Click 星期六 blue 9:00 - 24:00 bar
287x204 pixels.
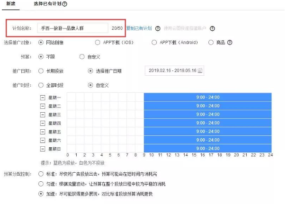point(208,140)
